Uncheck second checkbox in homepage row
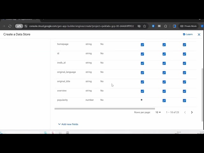The width and height of the screenshot is (204, 153). (x=164, y=45)
